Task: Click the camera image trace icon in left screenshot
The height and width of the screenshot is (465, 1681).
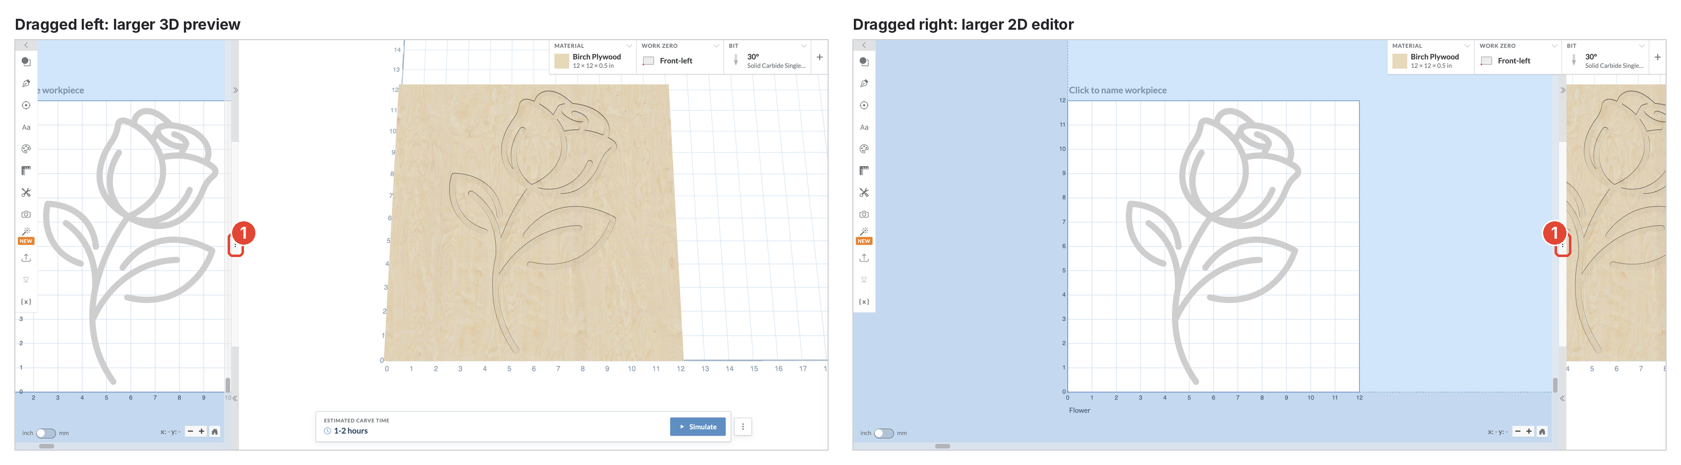Action: coord(26,214)
